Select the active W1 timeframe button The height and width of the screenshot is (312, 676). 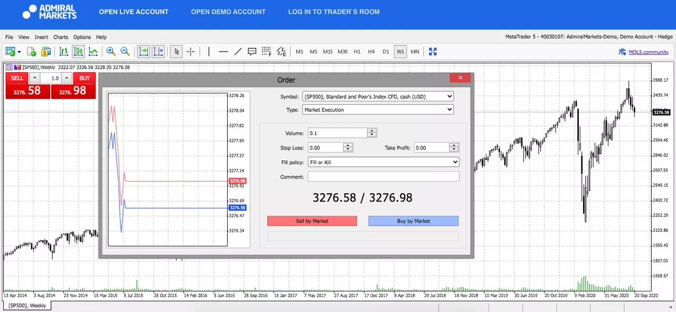[x=400, y=52]
